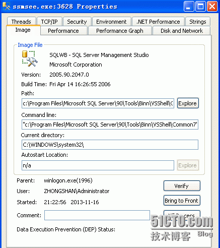
Task: Click Explore button next to Path
Action: coord(188,103)
